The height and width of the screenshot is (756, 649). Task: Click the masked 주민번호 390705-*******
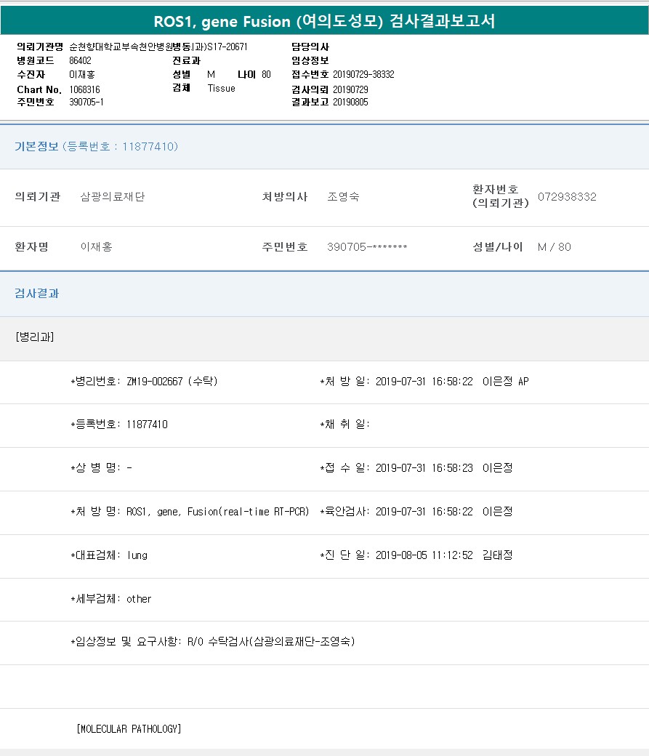pos(367,247)
